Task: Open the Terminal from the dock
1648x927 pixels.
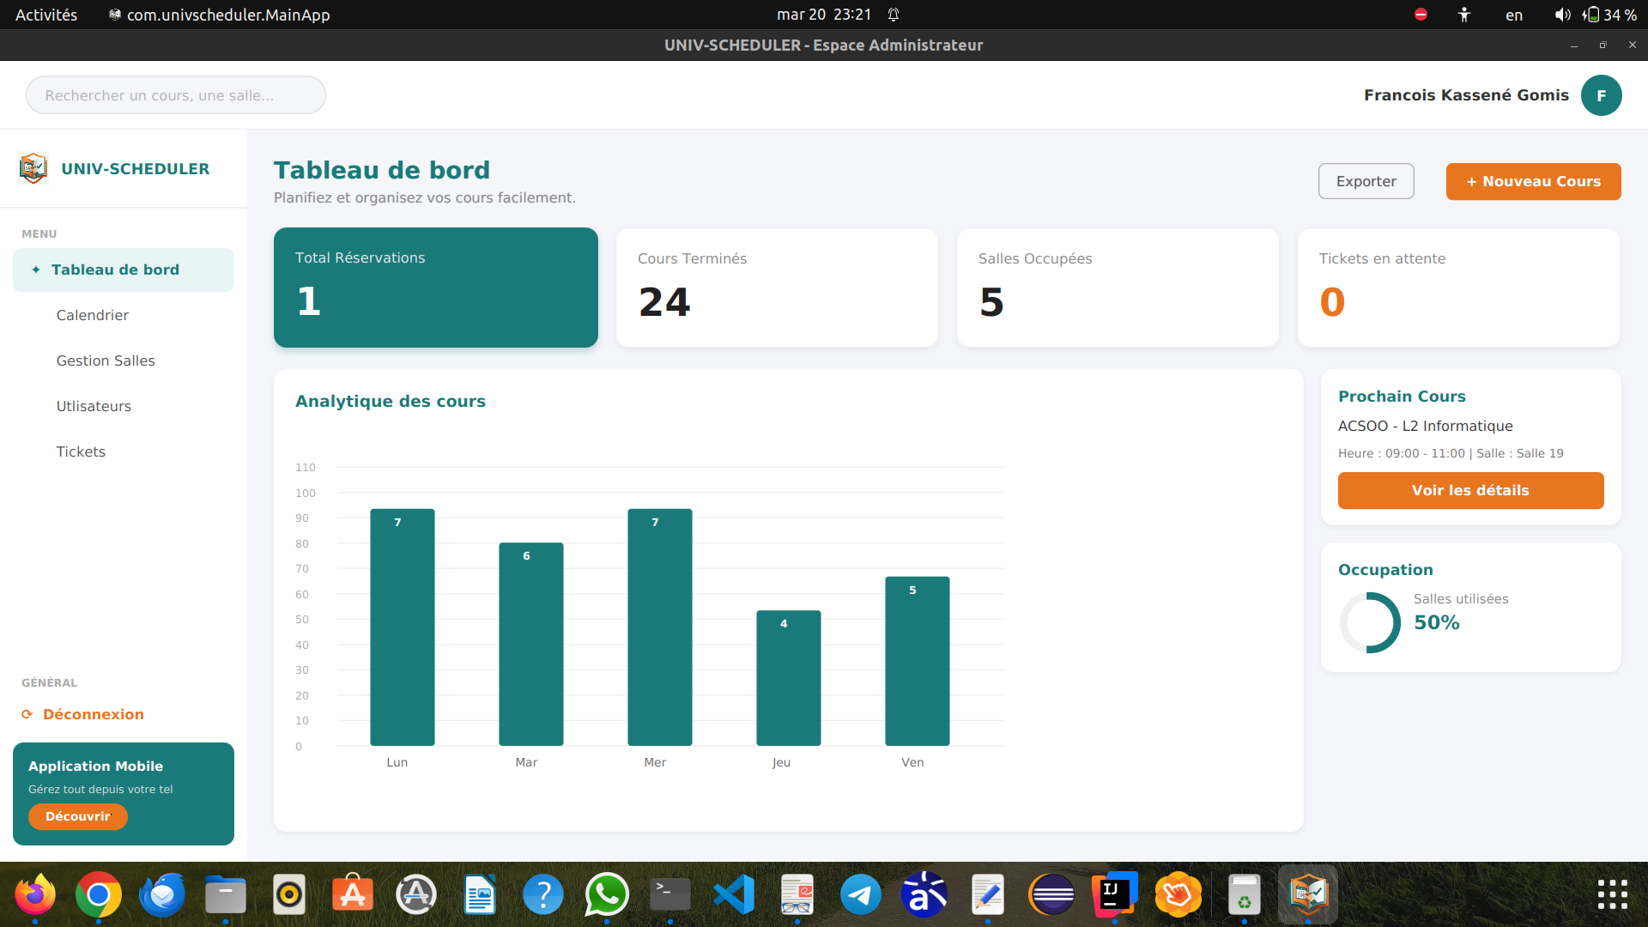Action: coord(670,894)
